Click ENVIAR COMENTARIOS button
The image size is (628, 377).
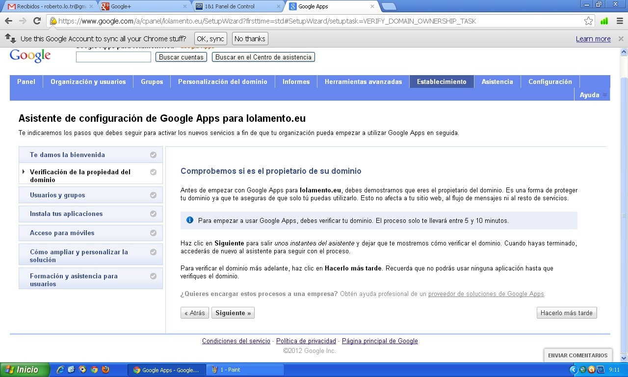pos(577,355)
